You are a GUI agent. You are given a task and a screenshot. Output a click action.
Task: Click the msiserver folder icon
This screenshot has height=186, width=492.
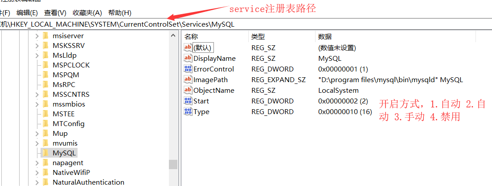45,36
